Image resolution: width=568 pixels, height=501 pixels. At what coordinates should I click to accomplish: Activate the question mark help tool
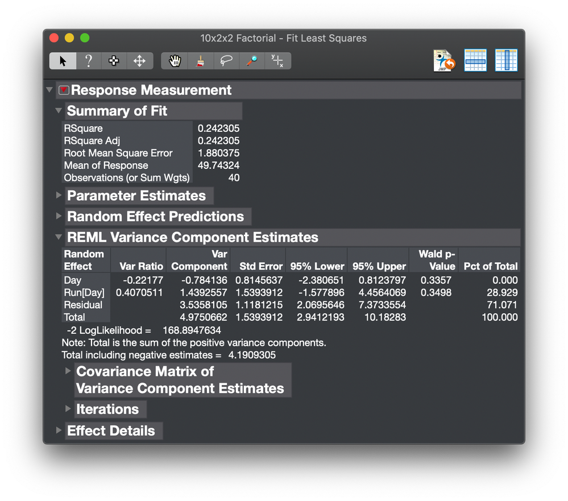88,61
